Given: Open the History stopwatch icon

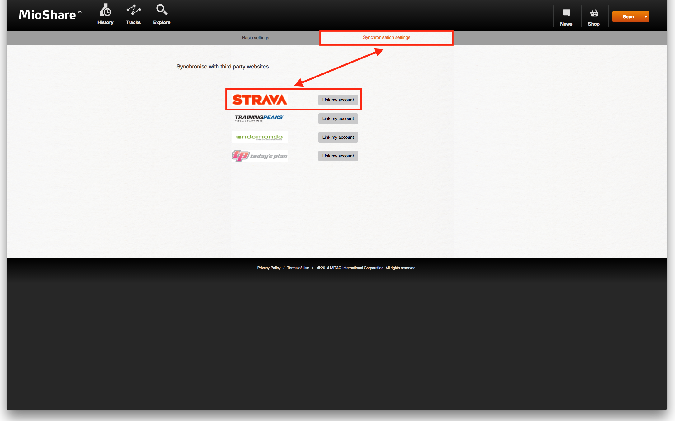Looking at the screenshot, I should click(105, 10).
